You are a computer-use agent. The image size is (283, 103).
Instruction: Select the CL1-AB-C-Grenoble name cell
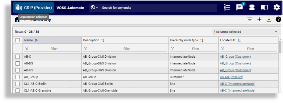[x=52, y=91]
